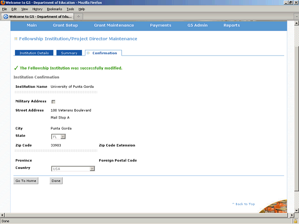The width and height of the screenshot is (299, 224).
Task: Open the Grant Setup navigation item
Action: click(x=65, y=25)
